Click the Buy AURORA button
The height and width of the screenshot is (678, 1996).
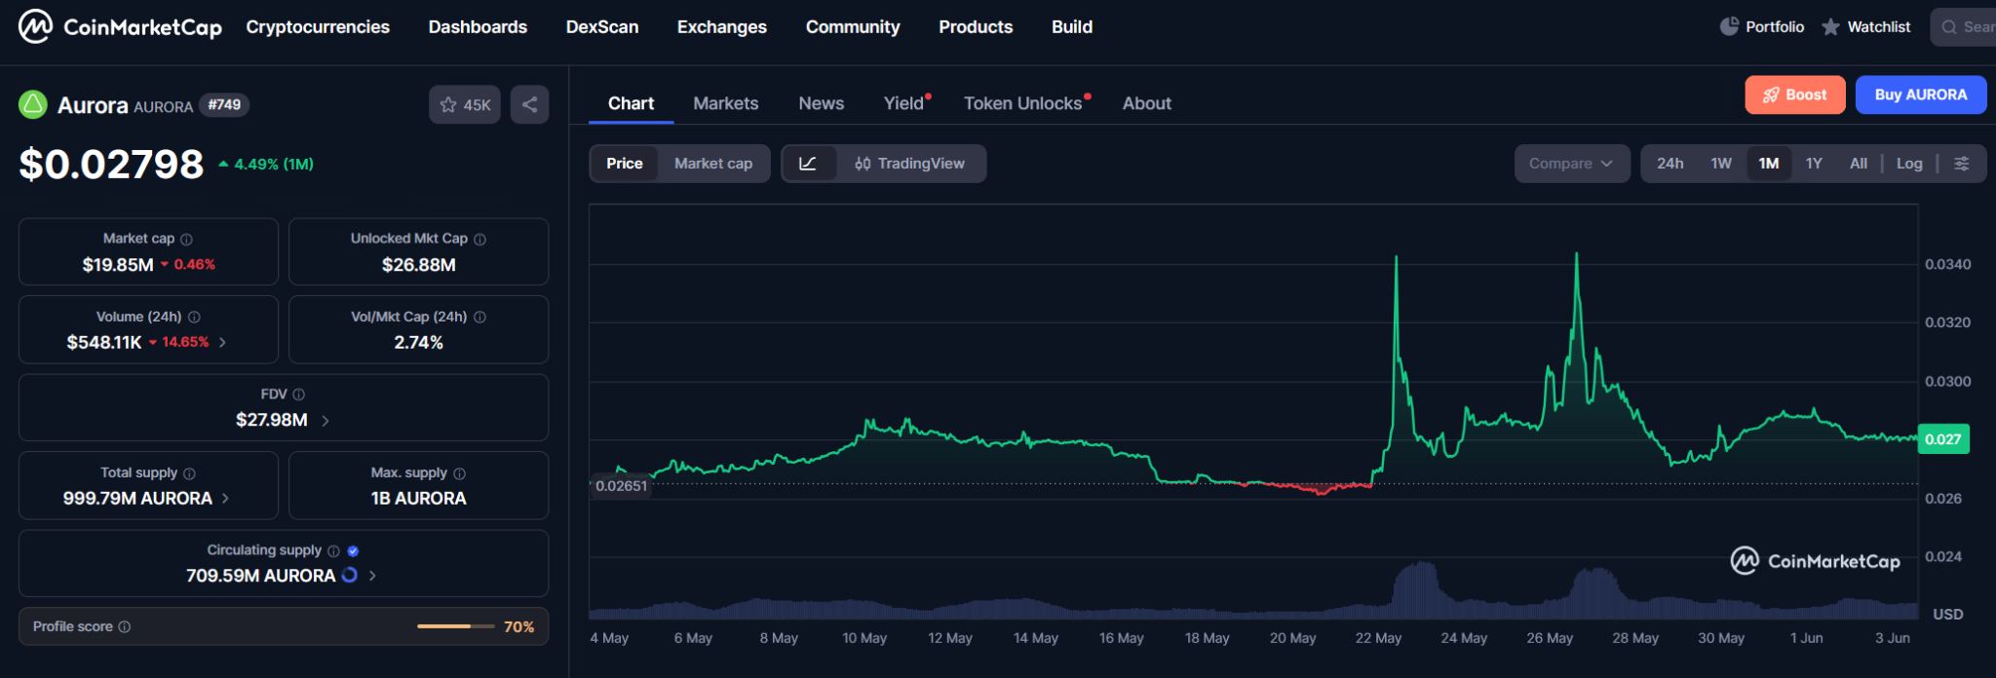pos(1921,94)
